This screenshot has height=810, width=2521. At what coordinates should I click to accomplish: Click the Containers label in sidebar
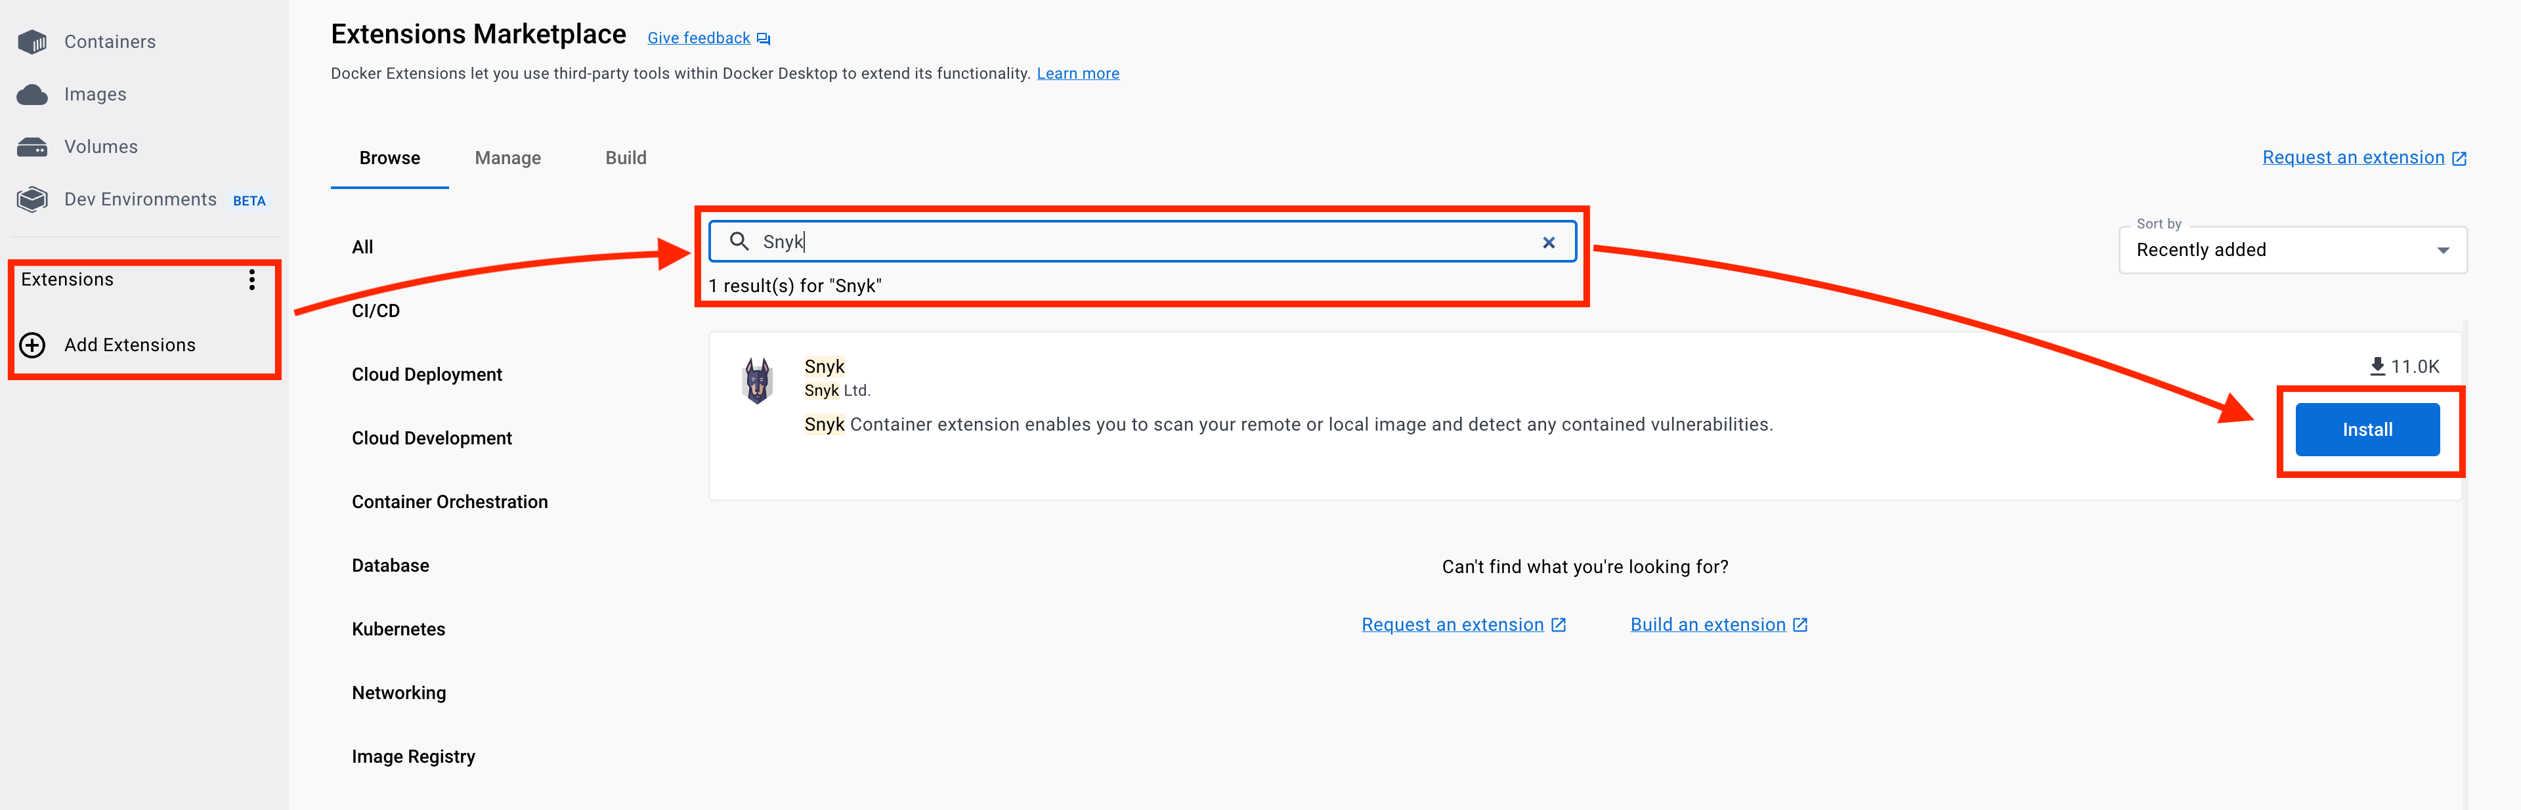click(x=110, y=41)
